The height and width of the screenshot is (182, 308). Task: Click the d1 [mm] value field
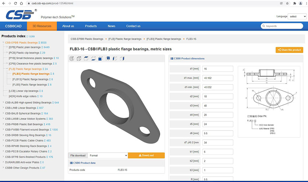pos(218,69)
